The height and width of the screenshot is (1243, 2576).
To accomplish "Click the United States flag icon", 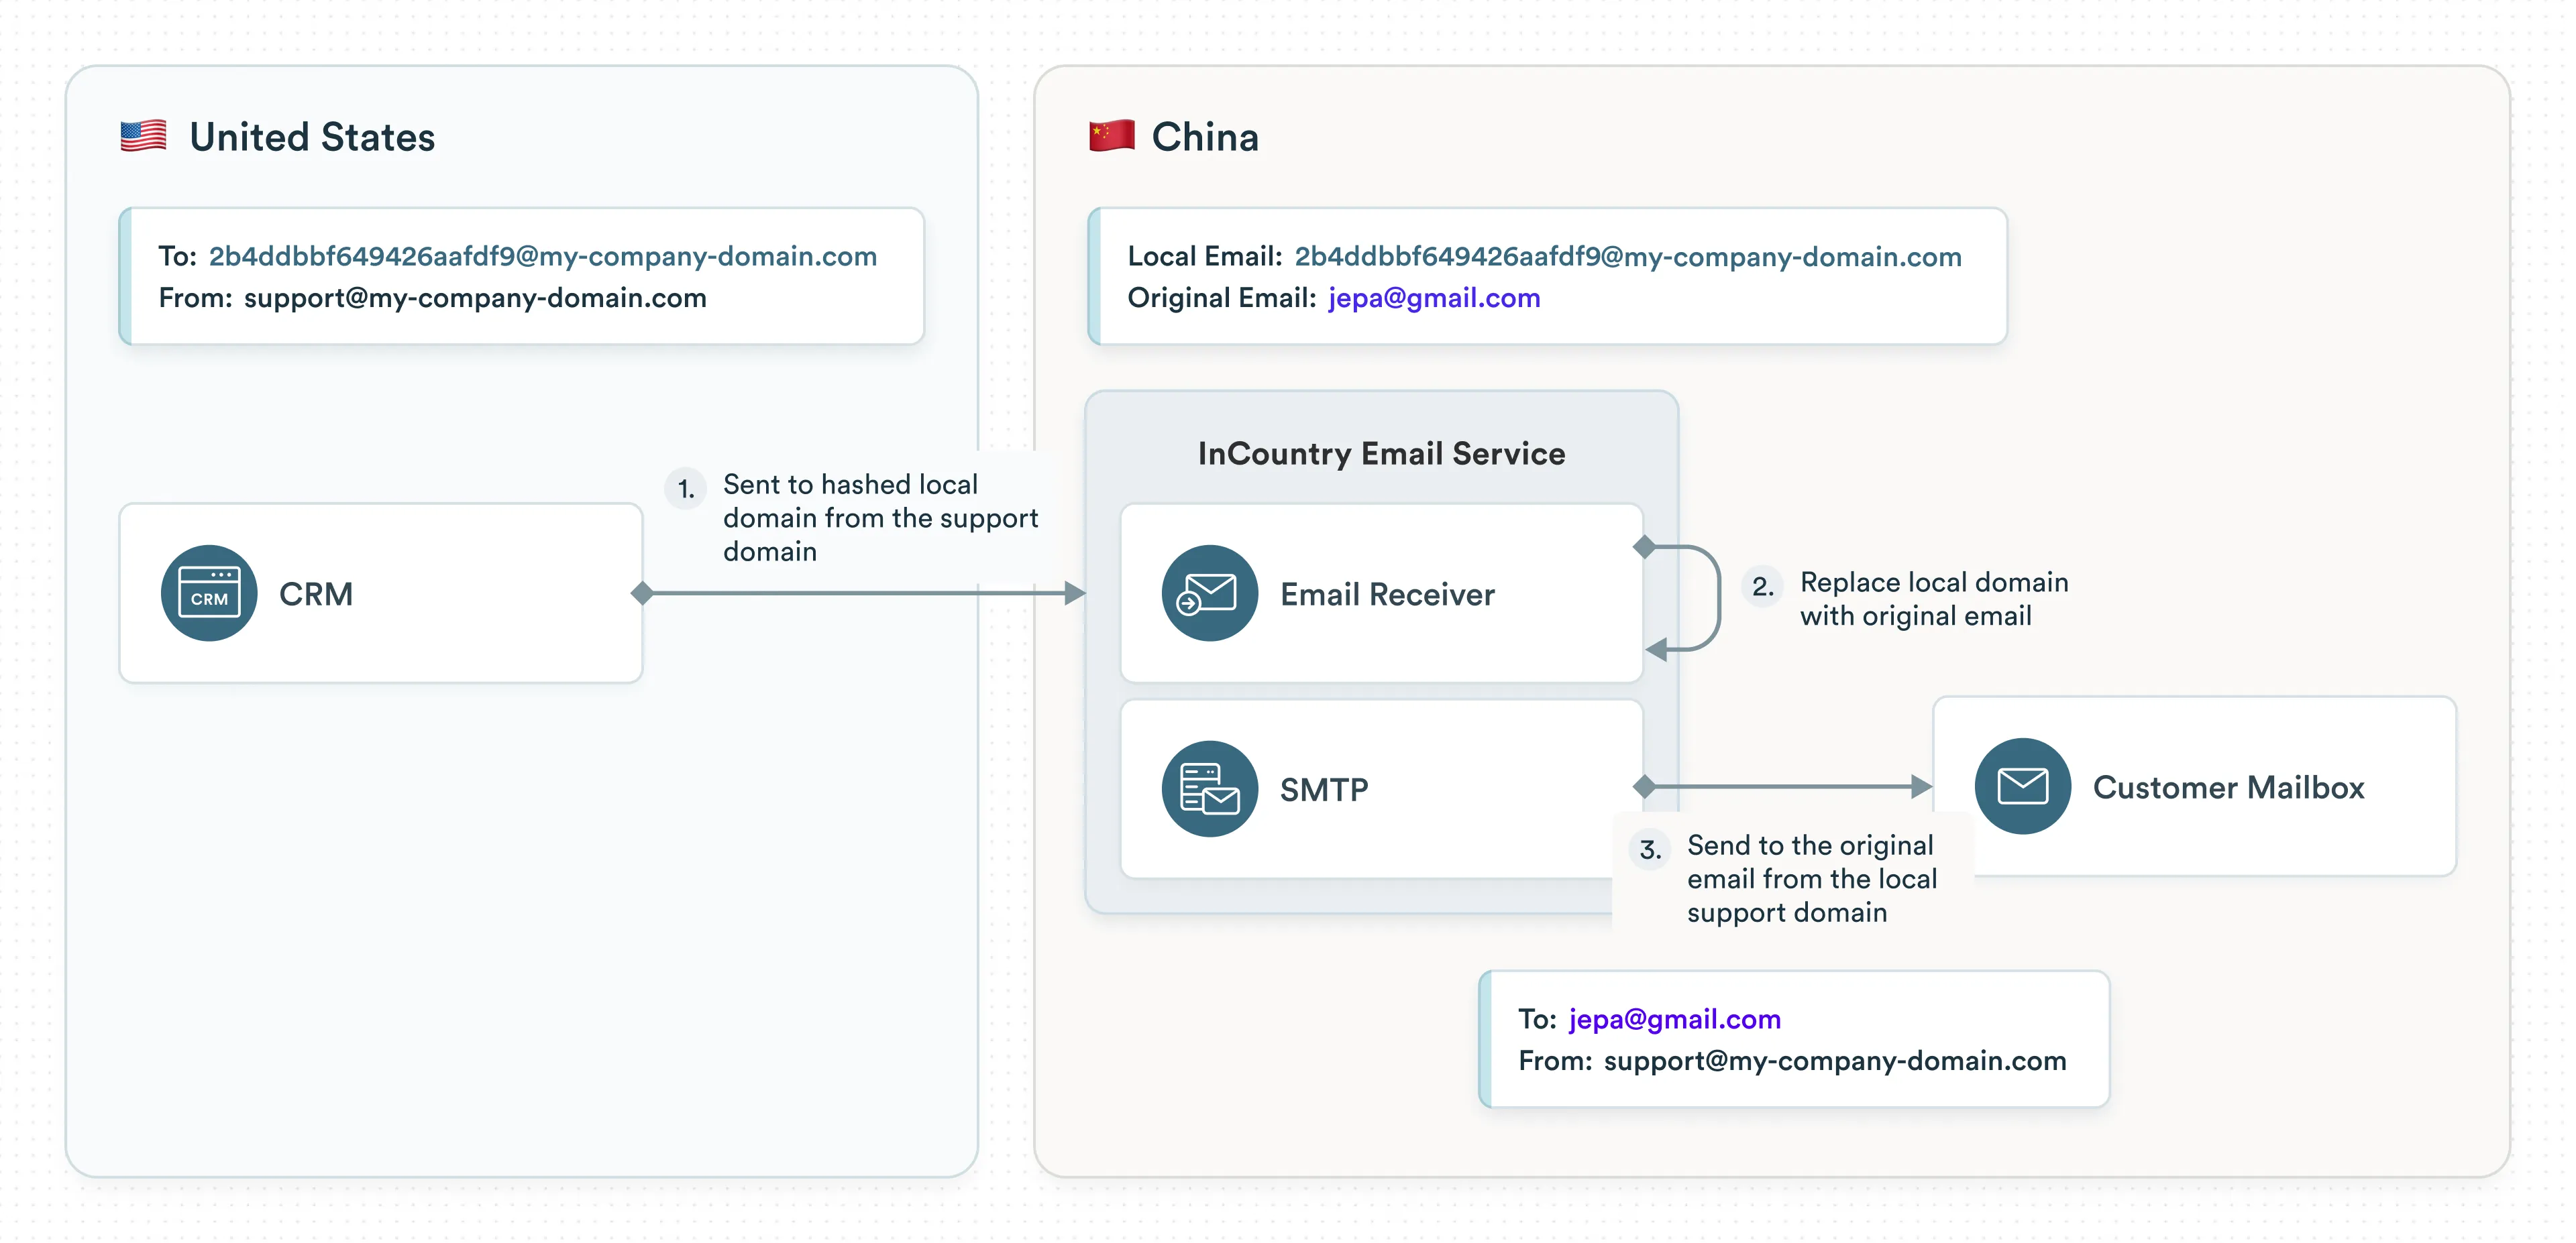I will coord(143,136).
